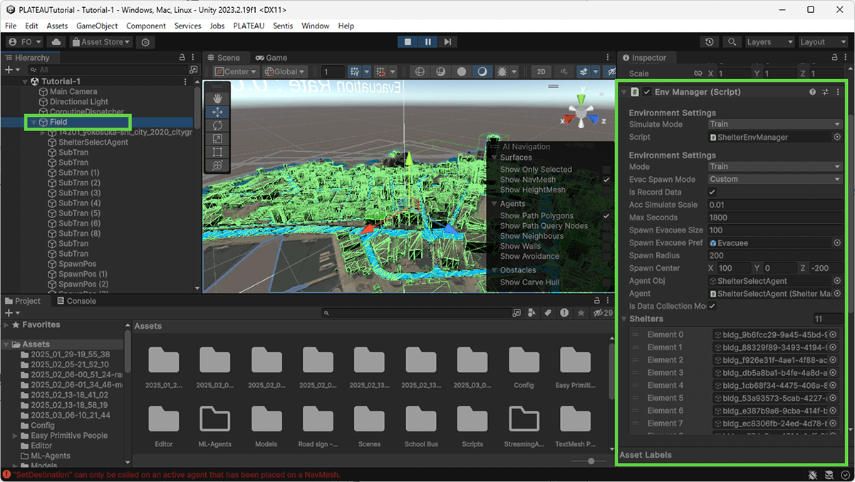Screen dimensions: 855x482
Task: Click the Project favorites star icon
Action: [581, 313]
